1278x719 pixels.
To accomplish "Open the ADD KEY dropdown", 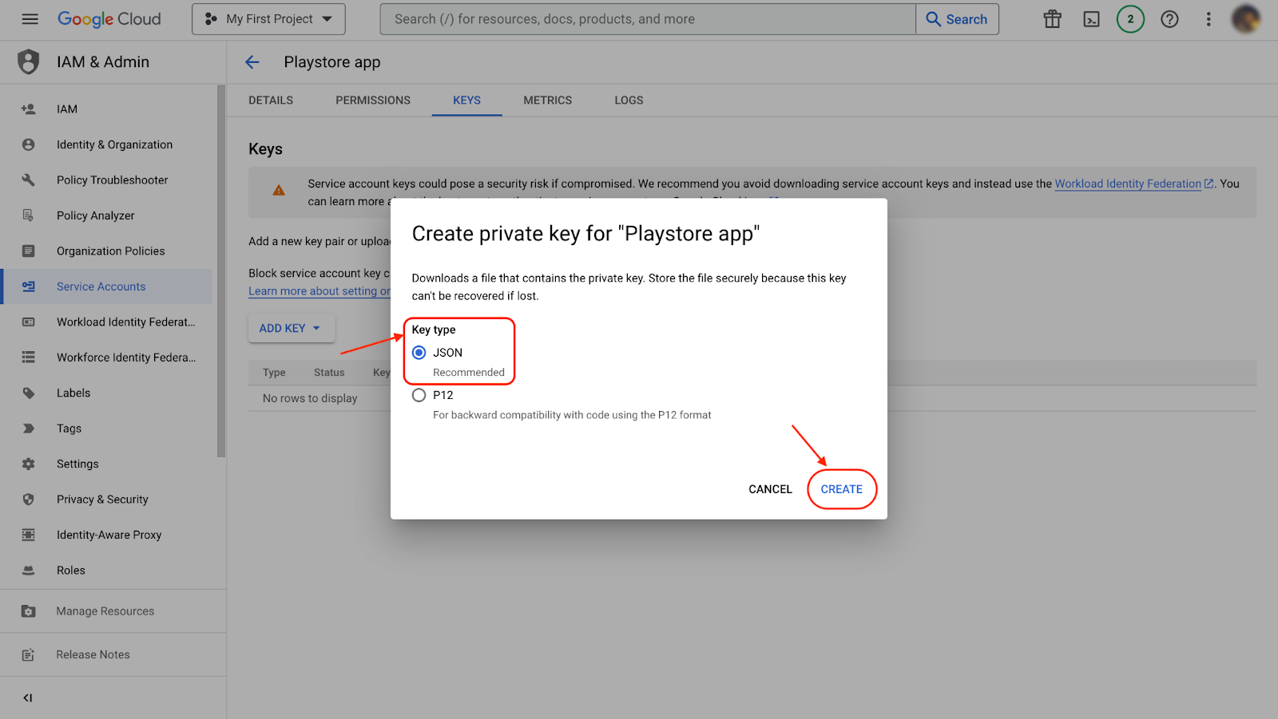I will [291, 328].
